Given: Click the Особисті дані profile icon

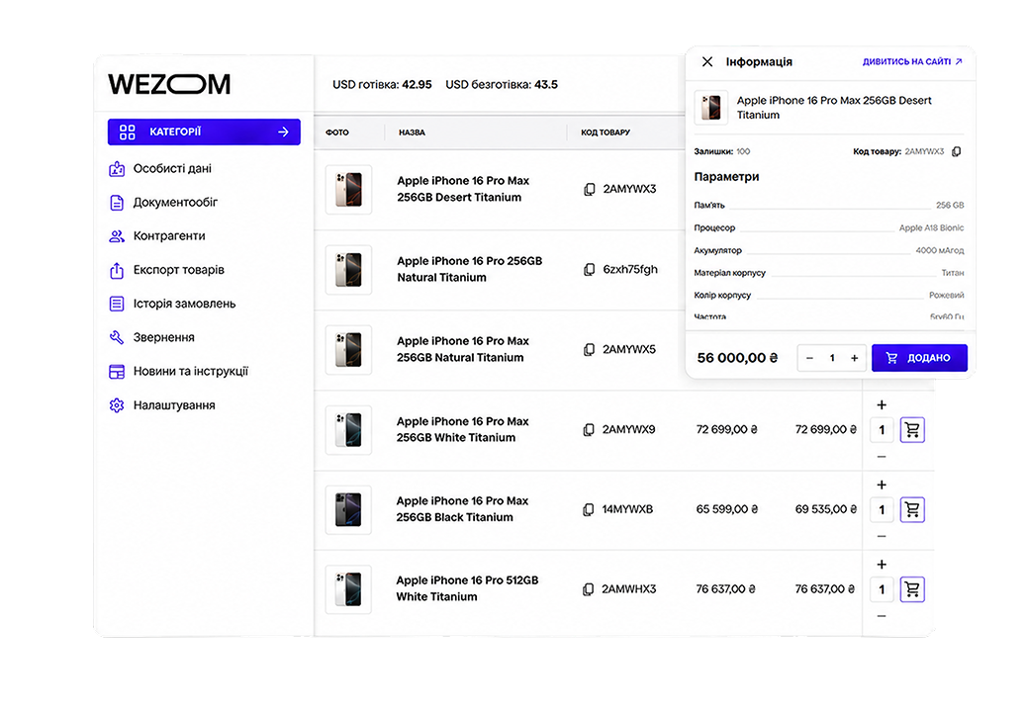Looking at the screenshot, I should 117,169.
